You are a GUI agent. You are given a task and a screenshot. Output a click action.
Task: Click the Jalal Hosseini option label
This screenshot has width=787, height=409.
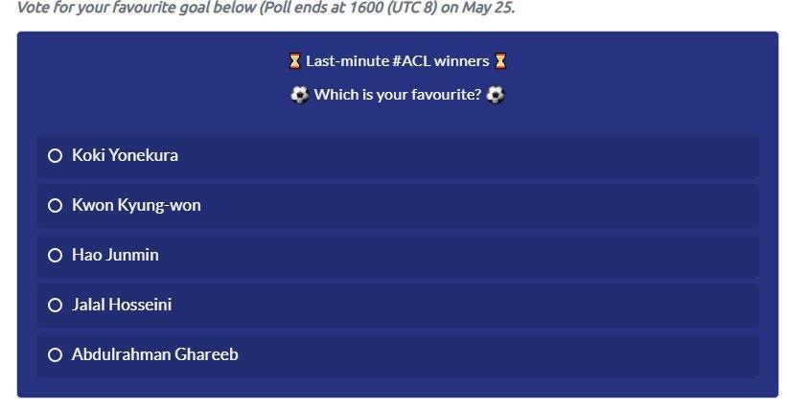coord(122,305)
